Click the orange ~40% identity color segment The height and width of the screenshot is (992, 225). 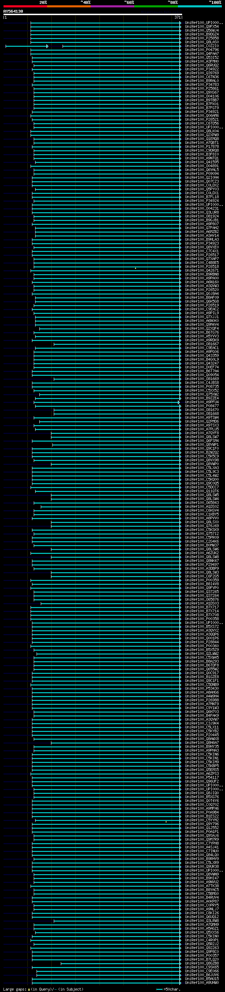(x=69, y=7)
